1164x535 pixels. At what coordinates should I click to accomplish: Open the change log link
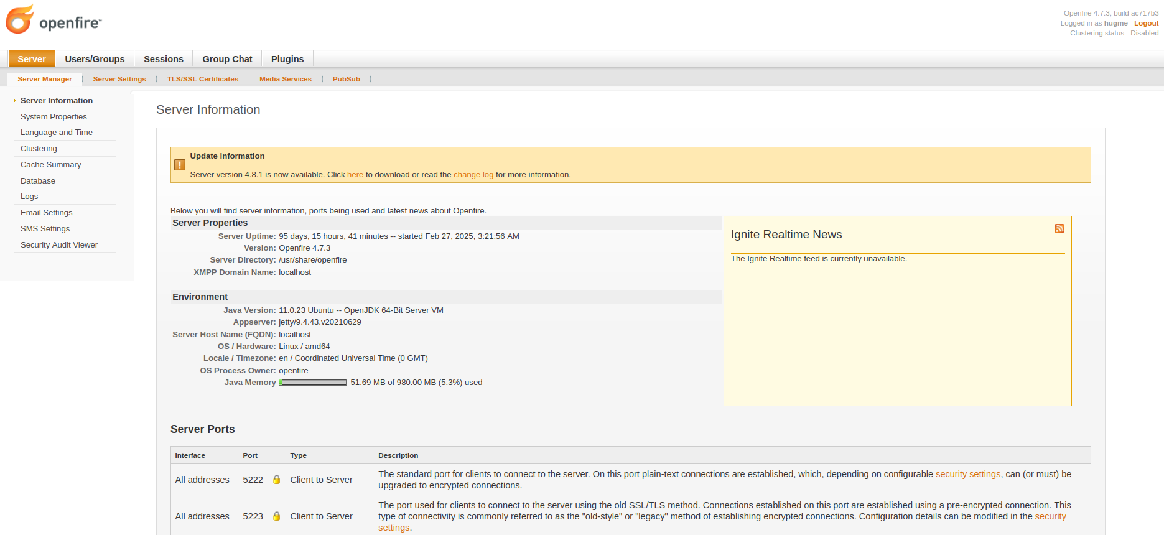[x=473, y=175]
